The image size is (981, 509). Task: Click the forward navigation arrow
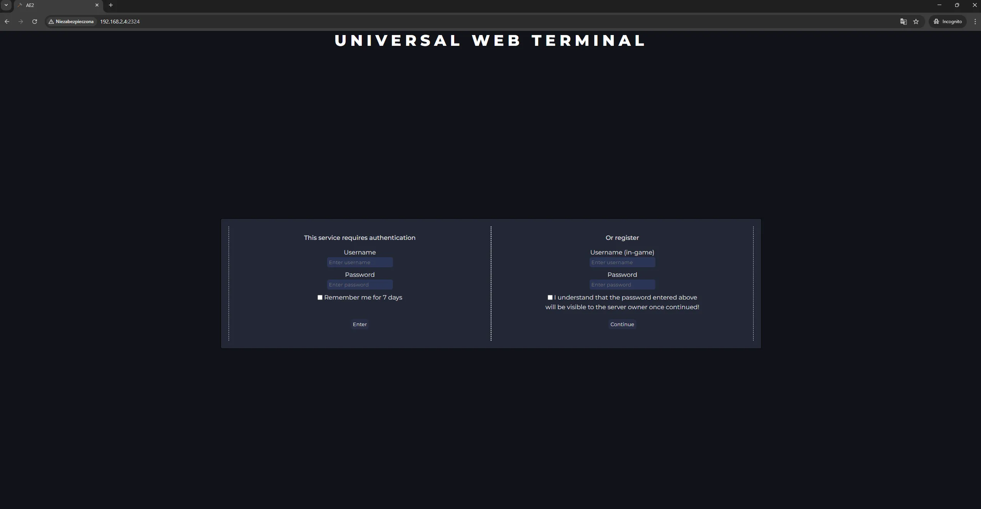pos(21,22)
